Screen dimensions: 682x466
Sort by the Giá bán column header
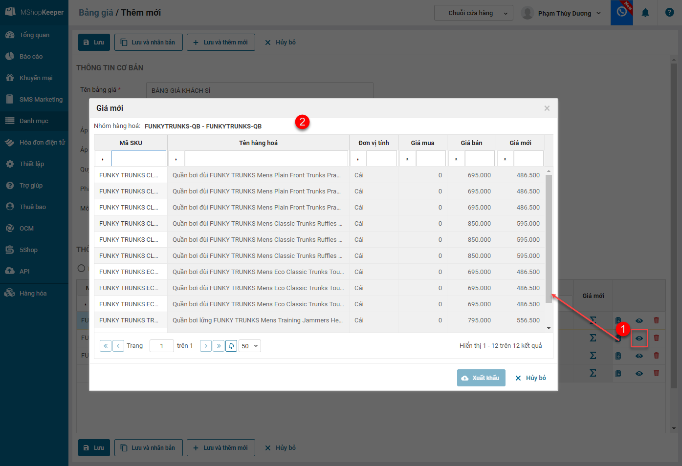click(471, 143)
